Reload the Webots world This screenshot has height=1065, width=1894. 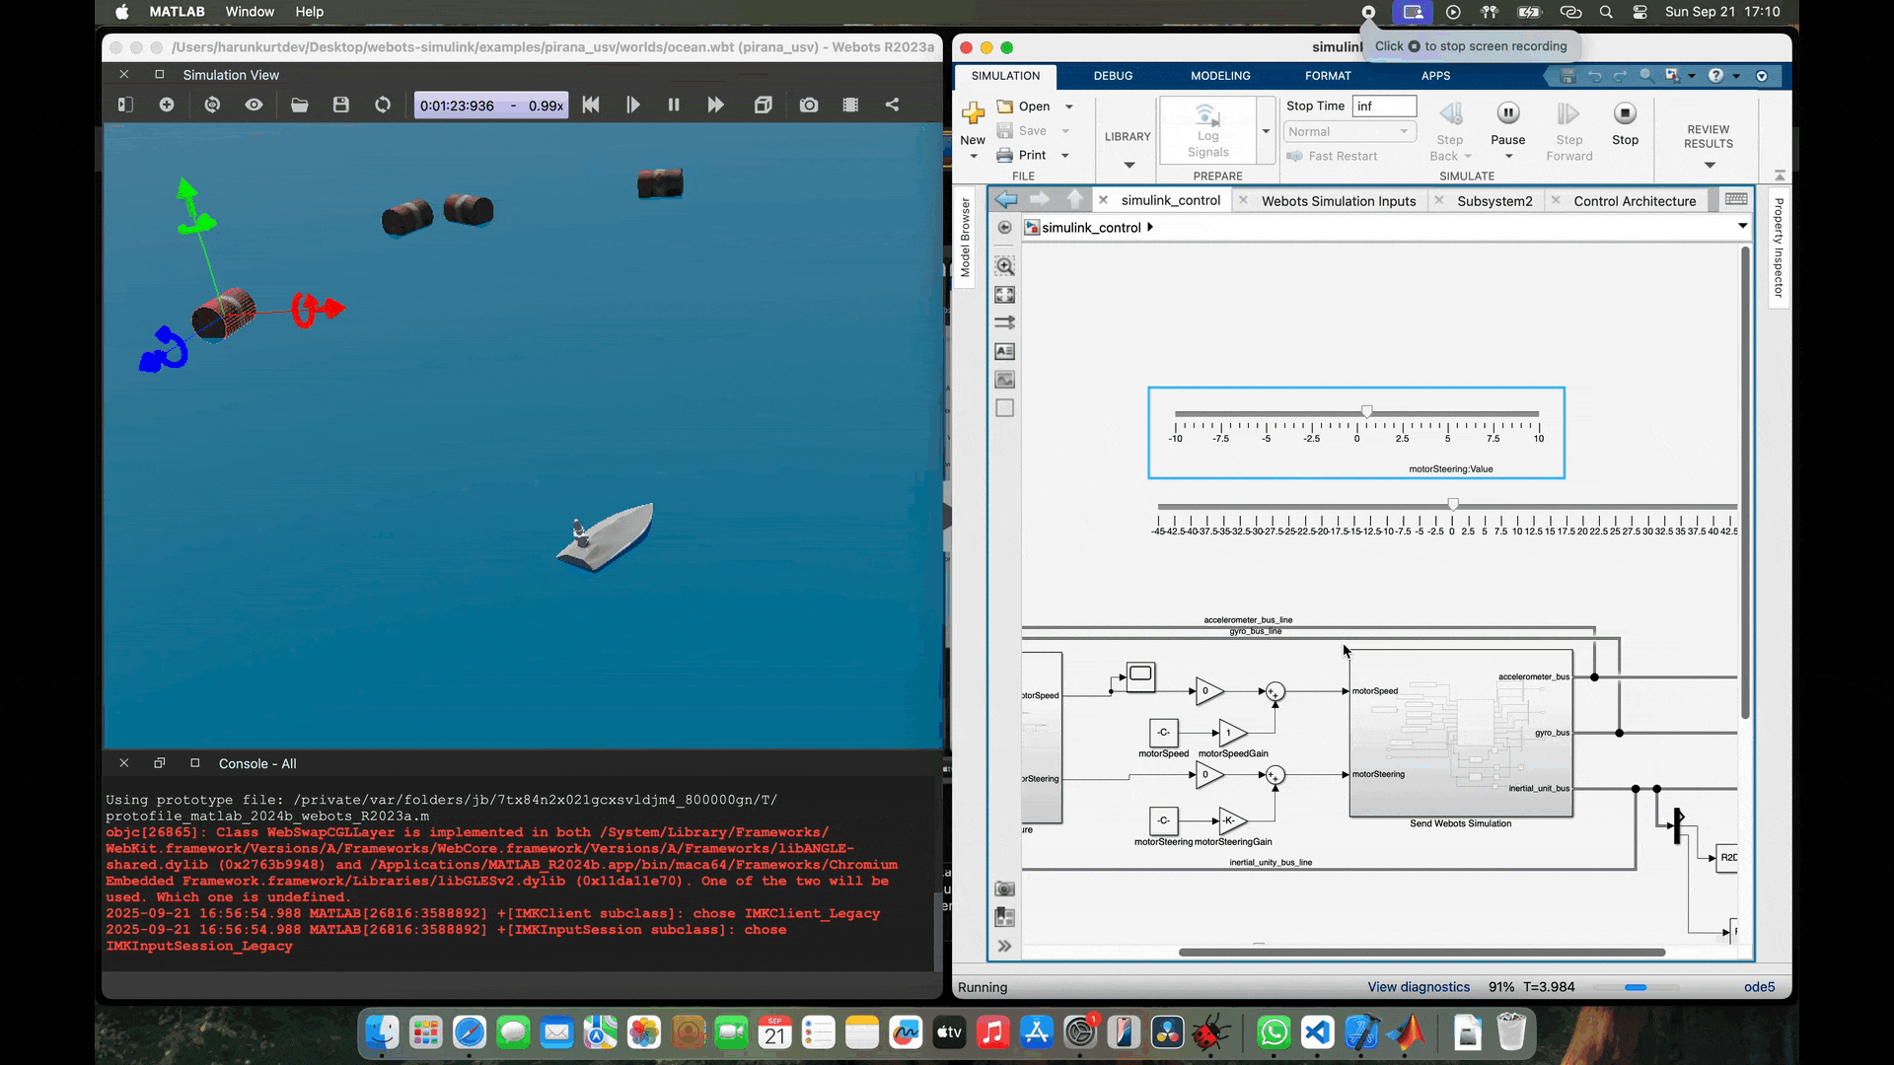click(x=383, y=105)
